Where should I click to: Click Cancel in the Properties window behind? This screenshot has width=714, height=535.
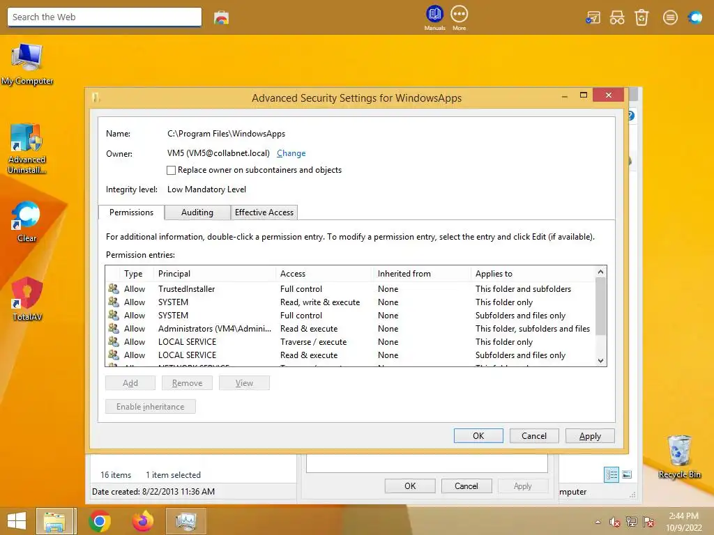click(466, 486)
